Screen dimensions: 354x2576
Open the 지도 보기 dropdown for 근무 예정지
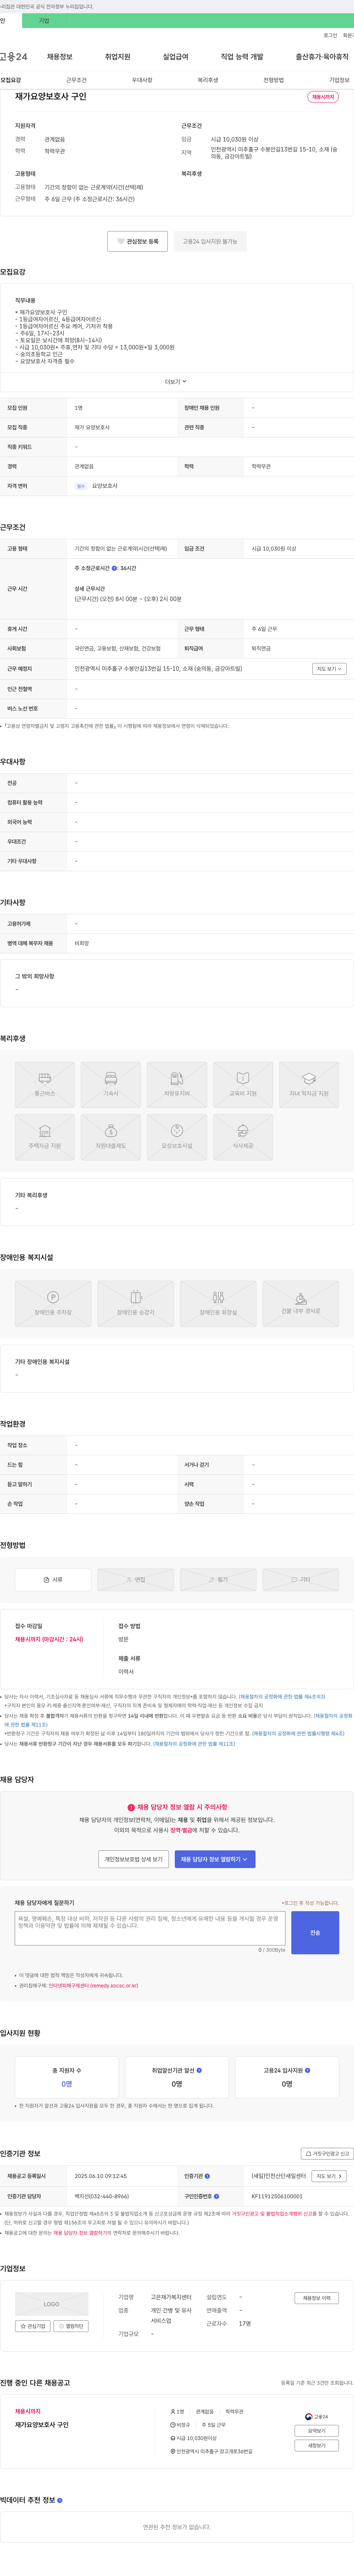(329, 669)
